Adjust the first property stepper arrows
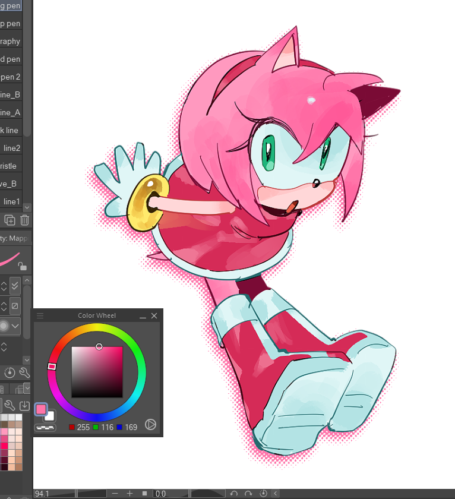 [4, 286]
